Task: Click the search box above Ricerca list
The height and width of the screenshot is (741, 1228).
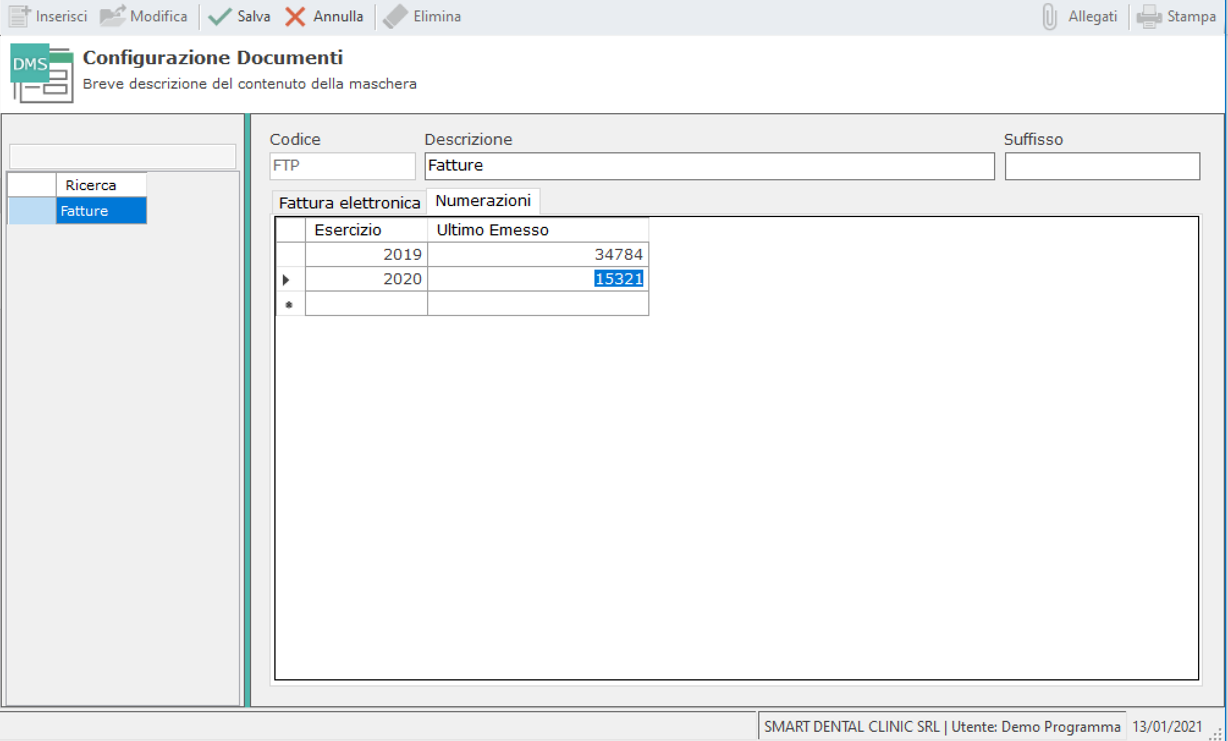Action: [122, 157]
